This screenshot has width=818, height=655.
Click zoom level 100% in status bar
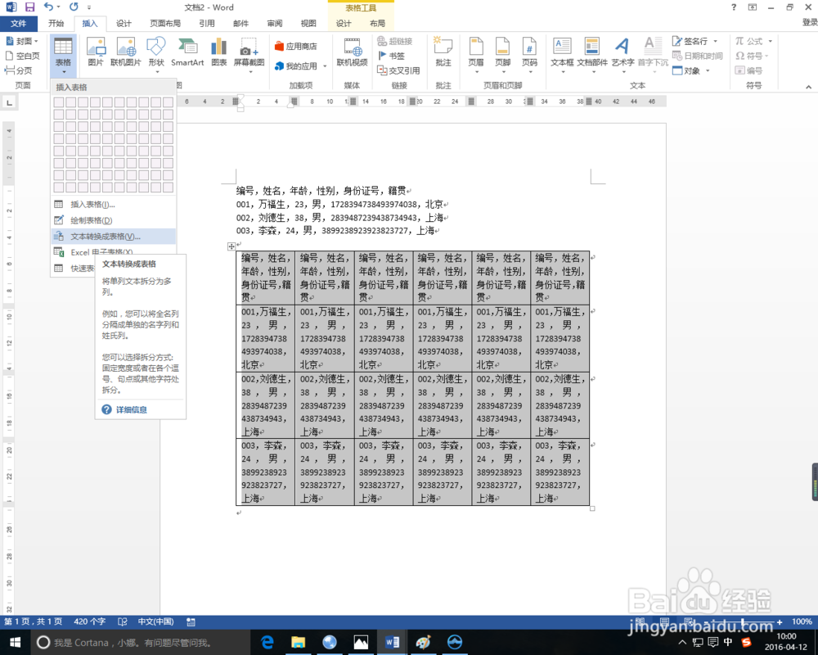click(x=802, y=621)
